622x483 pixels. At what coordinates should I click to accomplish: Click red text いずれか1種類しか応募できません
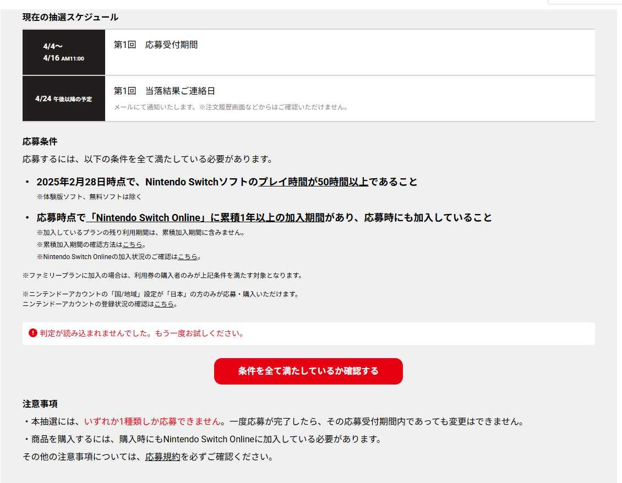coord(152,421)
